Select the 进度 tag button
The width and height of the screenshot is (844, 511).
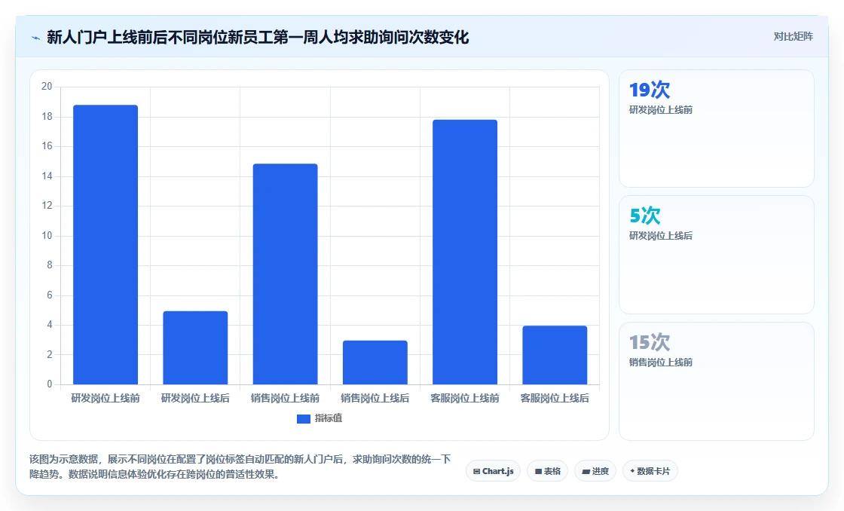[x=595, y=471]
